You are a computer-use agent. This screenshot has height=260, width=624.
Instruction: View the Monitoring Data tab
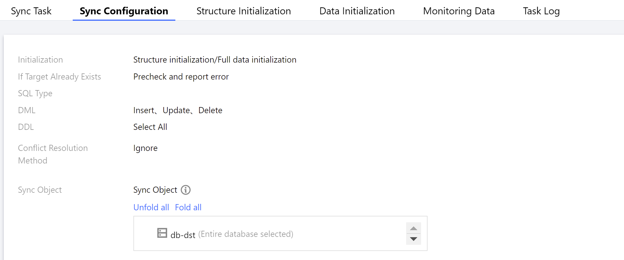[459, 11]
